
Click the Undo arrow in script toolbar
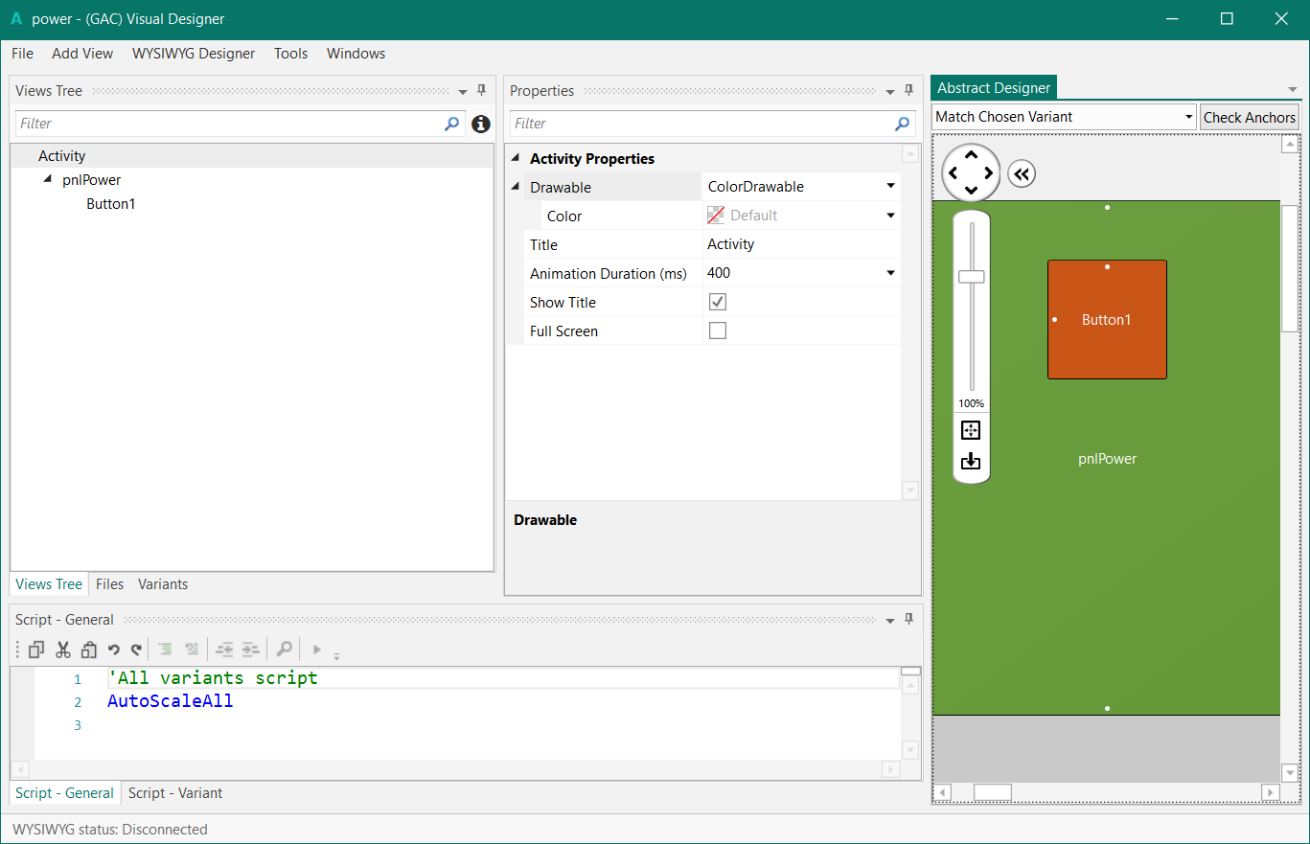(x=113, y=650)
